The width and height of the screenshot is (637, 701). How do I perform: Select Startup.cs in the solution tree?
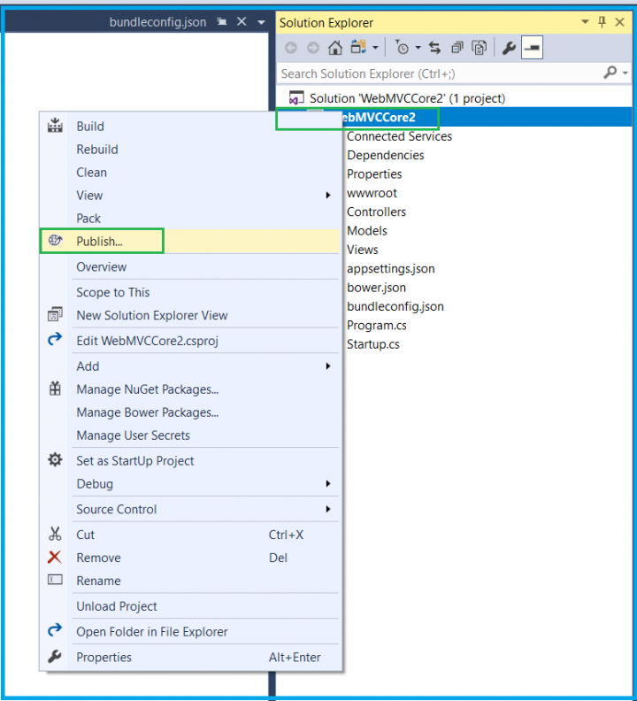pyautogui.click(x=372, y=343)
